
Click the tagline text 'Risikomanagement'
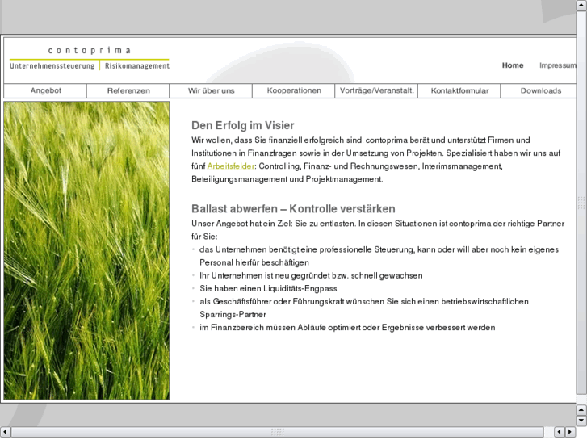coord(137,66)
